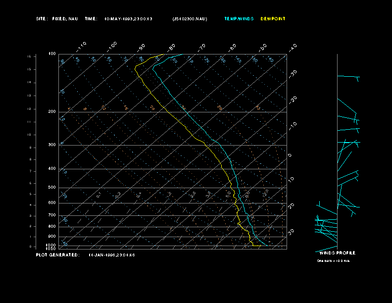
Task: Click the WINDS PROFILE caption
Action: (x=337, y=253)
